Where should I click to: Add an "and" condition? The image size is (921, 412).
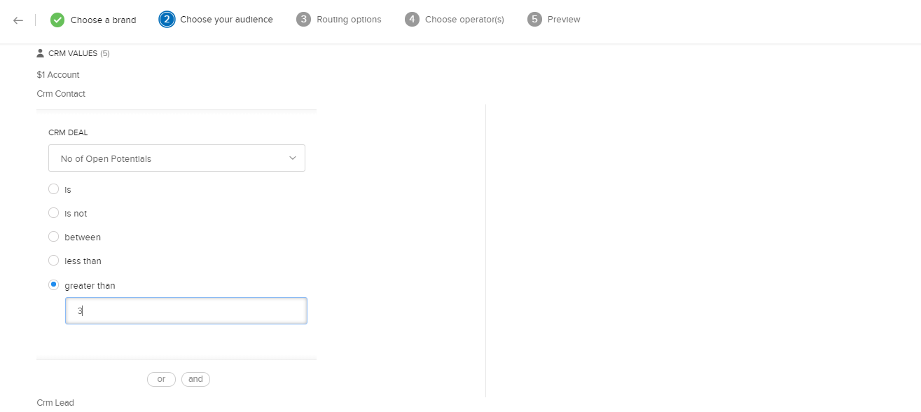[x=195, y=379]
